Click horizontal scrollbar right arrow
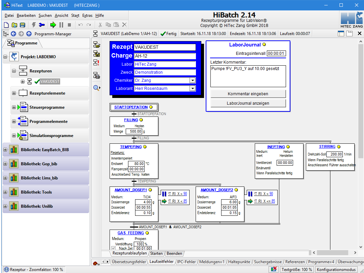364x273 pixels. pyautogui.click(x=355, y=252)
